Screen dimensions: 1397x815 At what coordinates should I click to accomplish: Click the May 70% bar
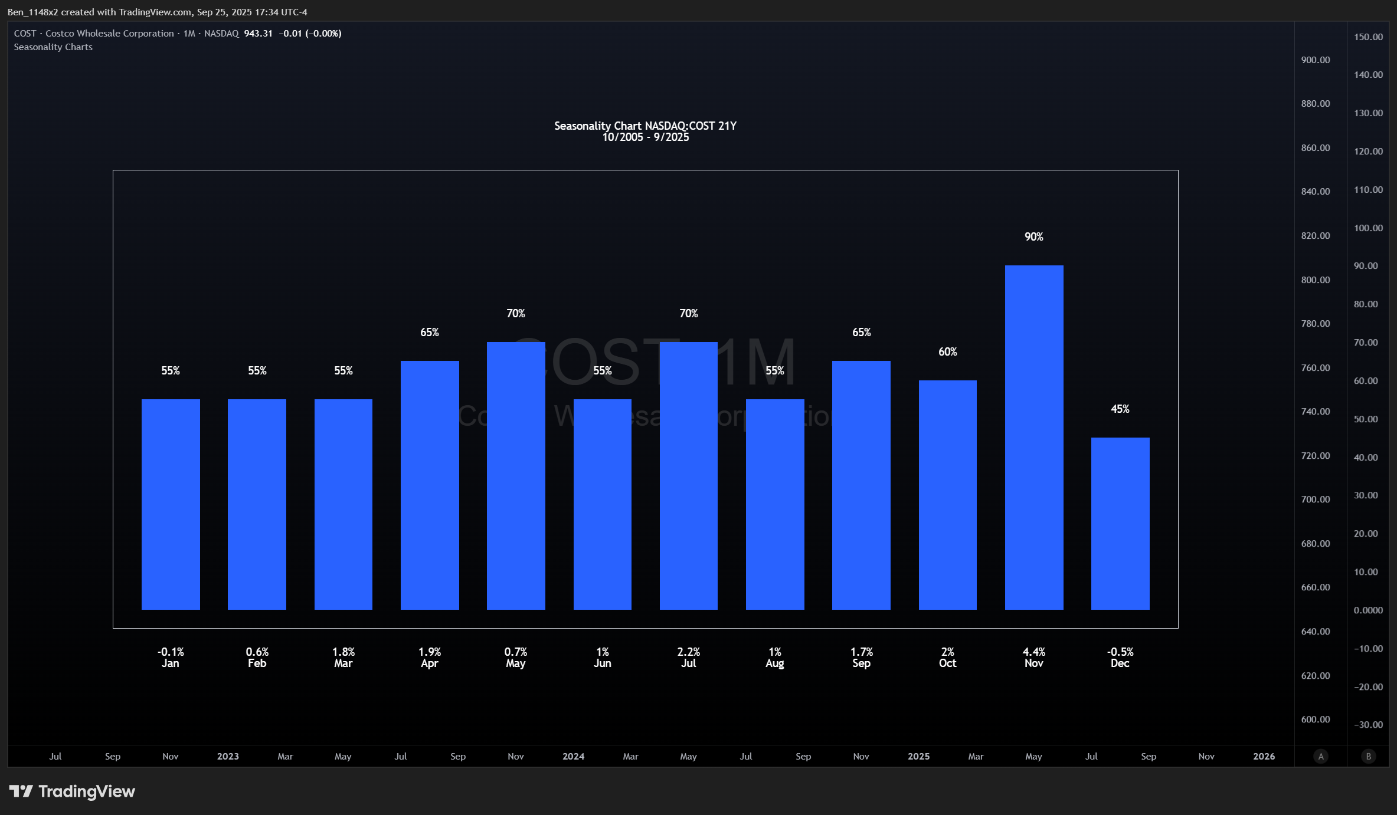(515, 475)
